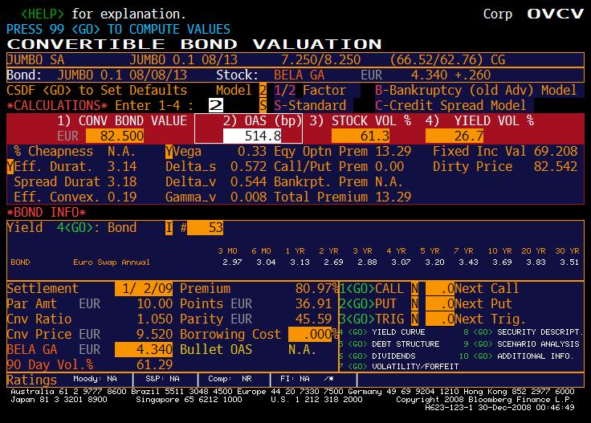This screenshot has width=591, height=423.
Task: Select the 3) STOCK VOL % header
Action: [x=361, y=121]
